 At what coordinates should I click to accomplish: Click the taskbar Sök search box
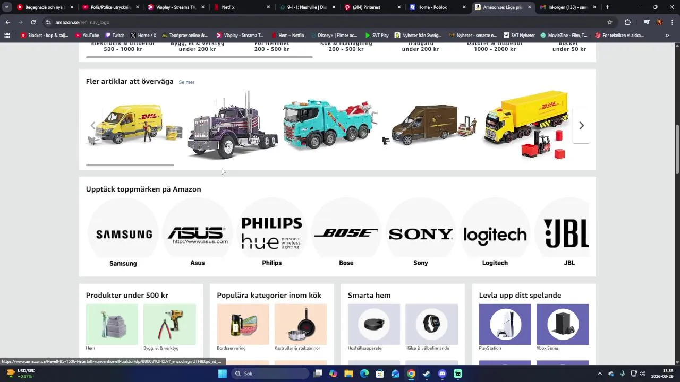point(270,374)
